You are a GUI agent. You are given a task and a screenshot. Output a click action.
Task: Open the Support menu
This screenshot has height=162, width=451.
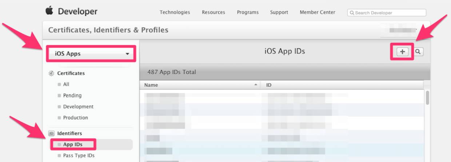[279, 12]
